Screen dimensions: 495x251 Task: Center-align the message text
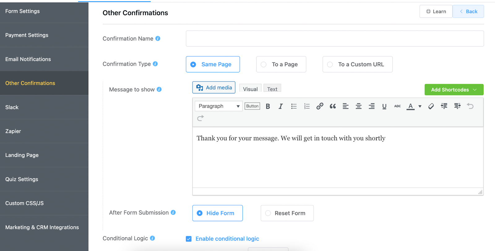click(359, 106)
